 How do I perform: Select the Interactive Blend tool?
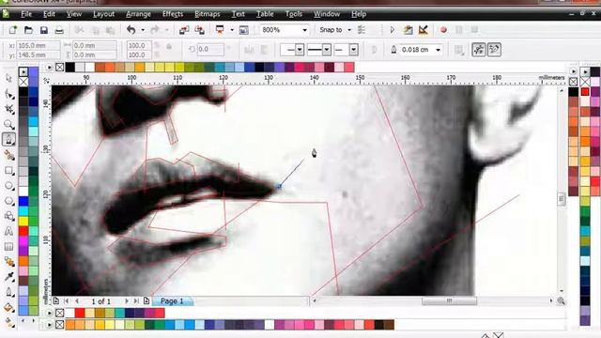pyautogui.click(x=8, y=262)
